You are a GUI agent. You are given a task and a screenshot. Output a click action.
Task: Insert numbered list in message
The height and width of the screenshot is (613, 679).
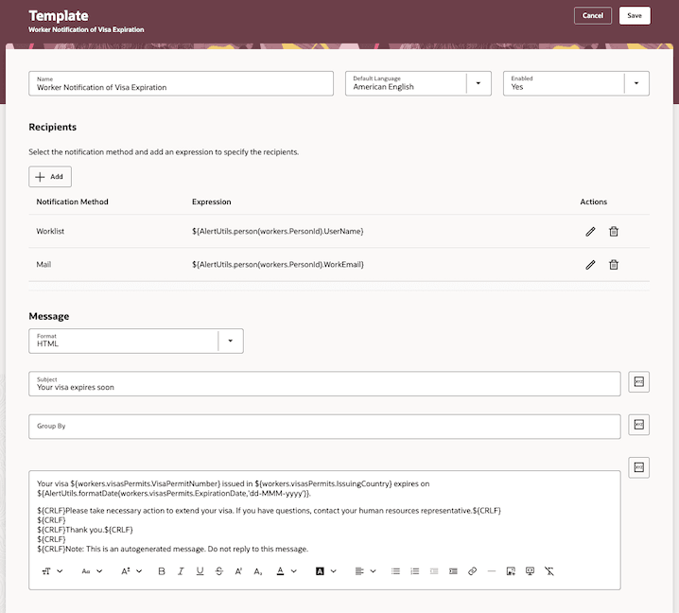(415, 571)
